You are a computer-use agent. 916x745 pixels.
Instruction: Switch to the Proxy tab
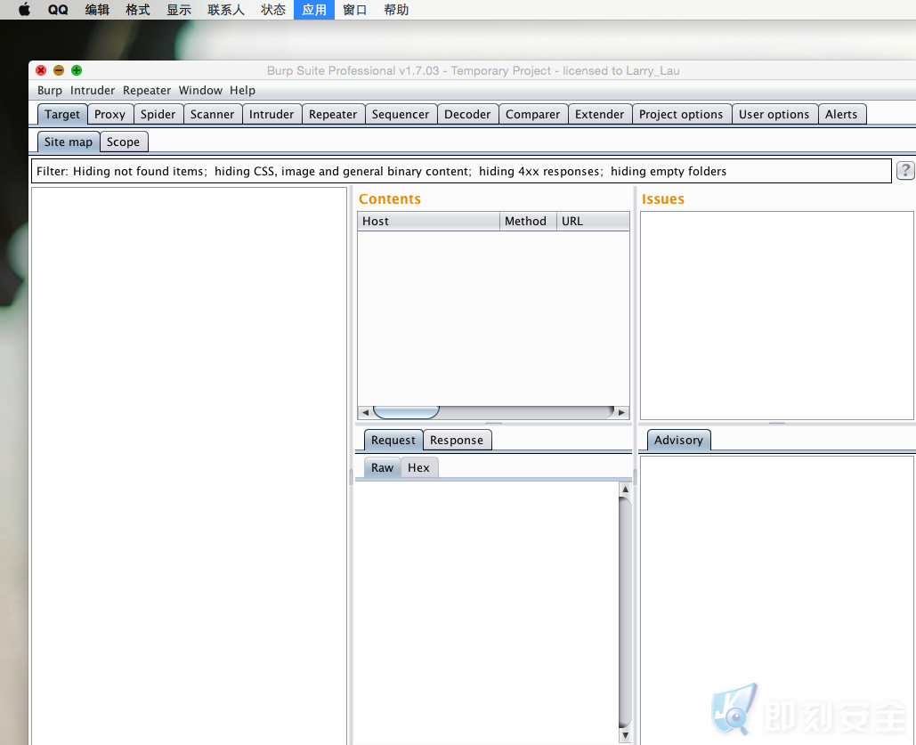point(109,114)
